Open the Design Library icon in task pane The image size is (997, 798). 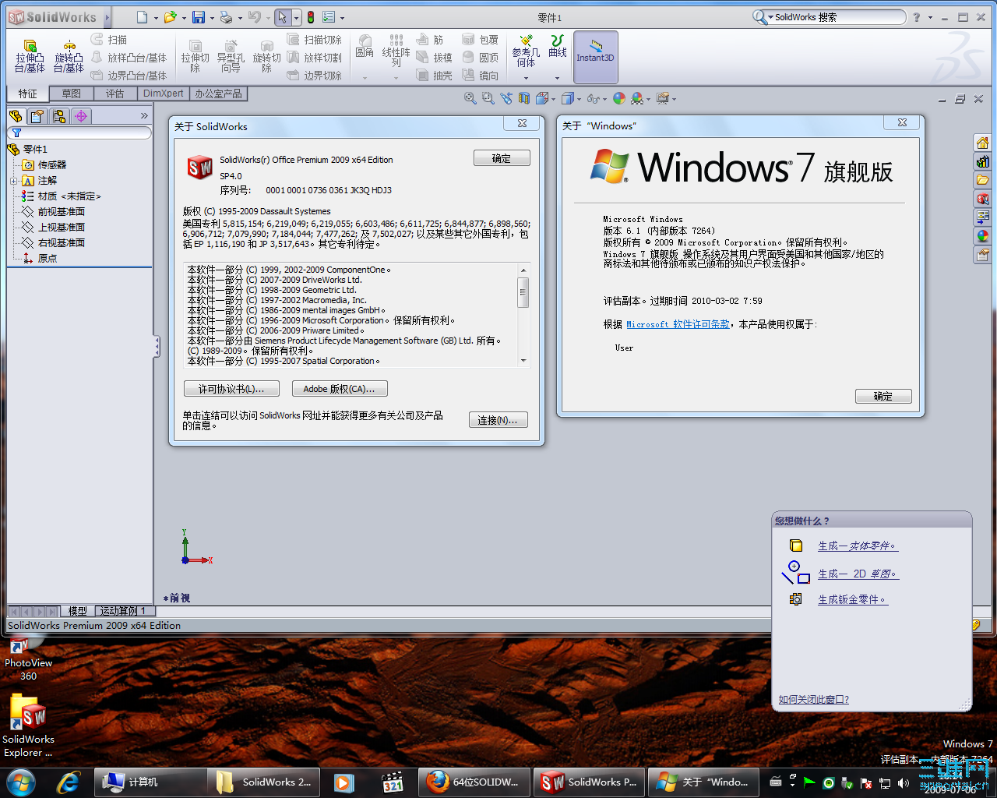pyautogui.click(x=982, y=161)
